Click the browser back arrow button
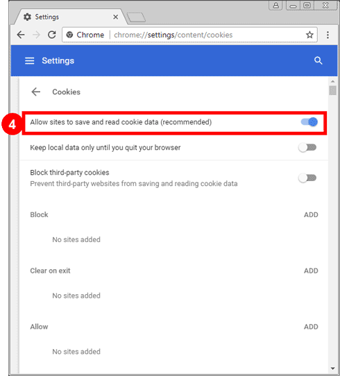Viewport: 340px width, 376px height. (21, 35)
